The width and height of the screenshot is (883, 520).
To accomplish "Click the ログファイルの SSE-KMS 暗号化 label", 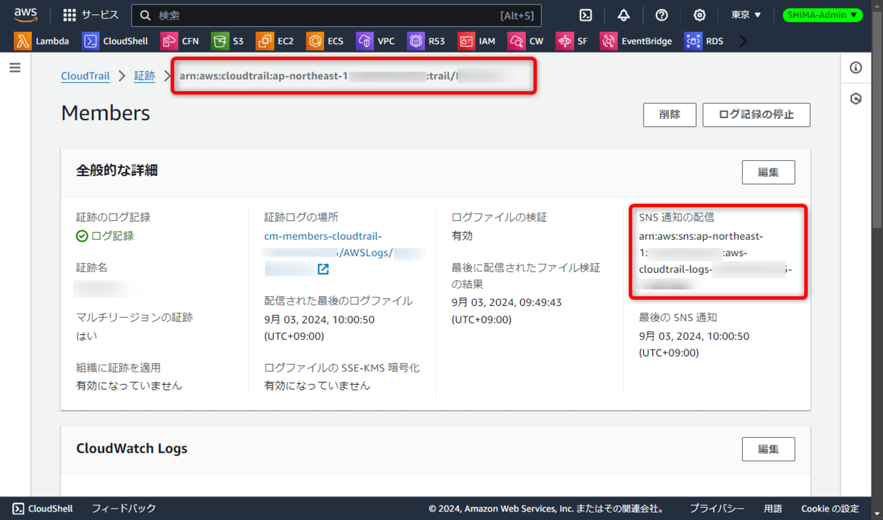I will click(x=342, y=368).
